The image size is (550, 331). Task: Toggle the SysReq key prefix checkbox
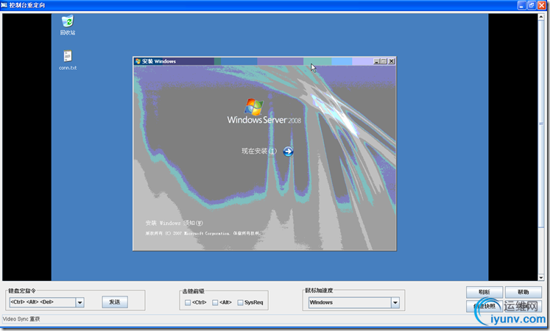(x=240, y=302)
